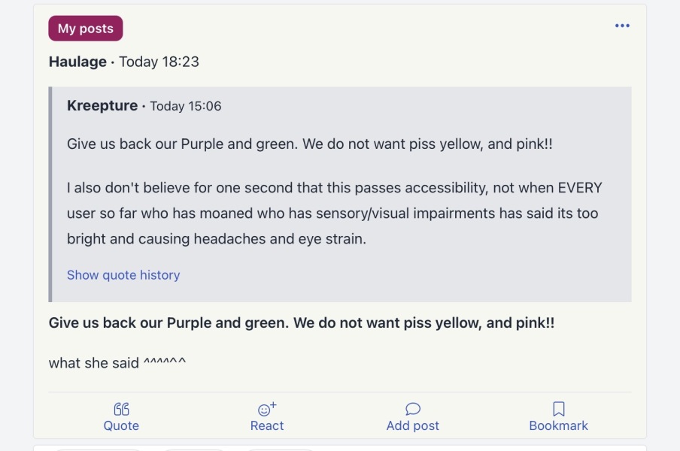Click the bold reply text about Purple and green

[301, 322]
